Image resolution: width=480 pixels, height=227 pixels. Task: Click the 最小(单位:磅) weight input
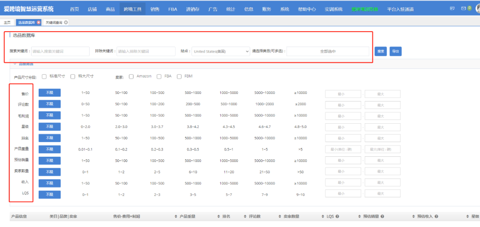pos(343,150)
